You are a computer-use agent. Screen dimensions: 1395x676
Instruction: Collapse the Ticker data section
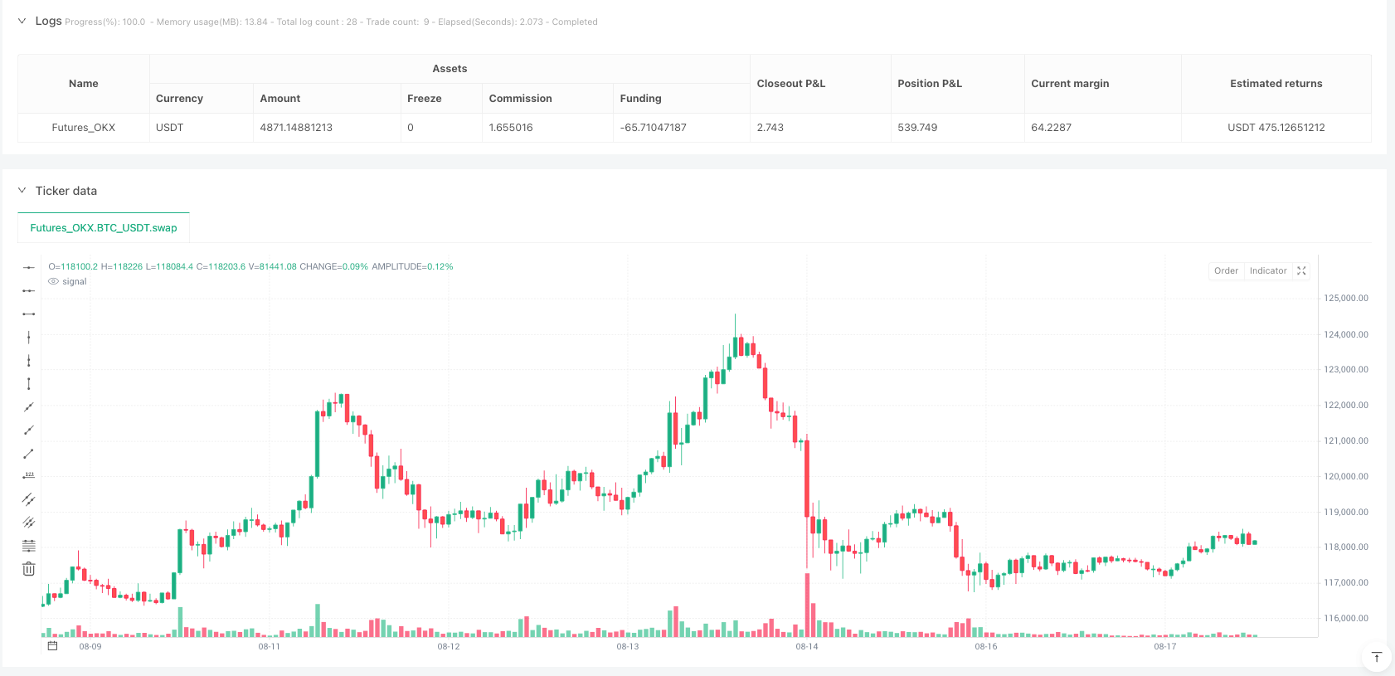(x=22, y=191)
